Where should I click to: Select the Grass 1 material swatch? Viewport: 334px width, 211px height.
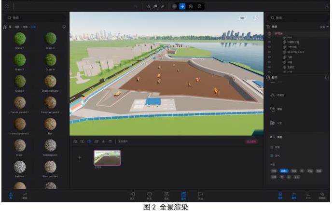20,39
